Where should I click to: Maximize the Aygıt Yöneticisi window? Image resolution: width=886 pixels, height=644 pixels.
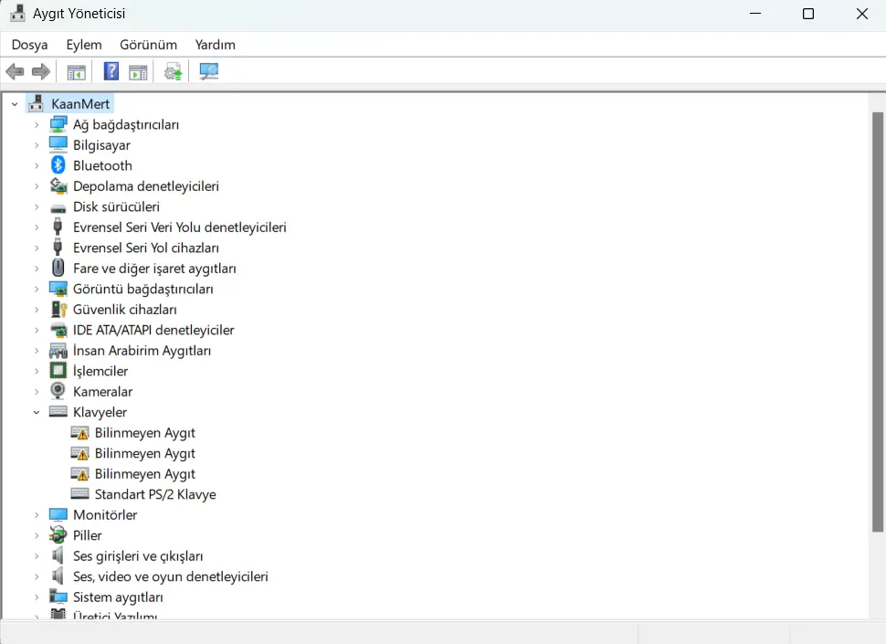coord(808,14)
